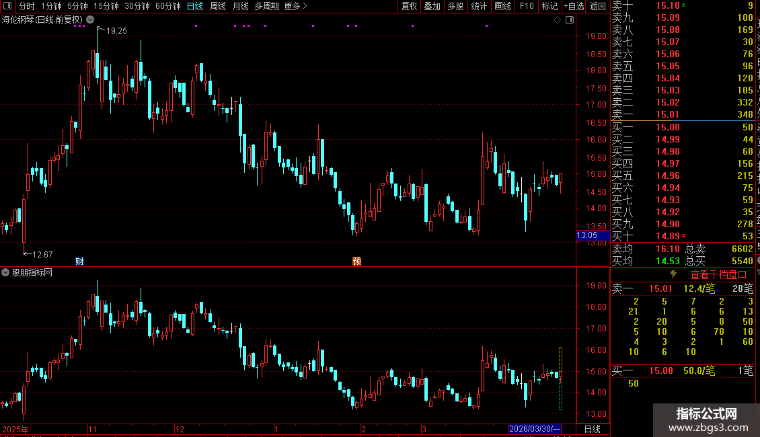Viewport: 760px width, 437px height.
Task: Select the 60分钟 period
Action: tap(167, 6)
